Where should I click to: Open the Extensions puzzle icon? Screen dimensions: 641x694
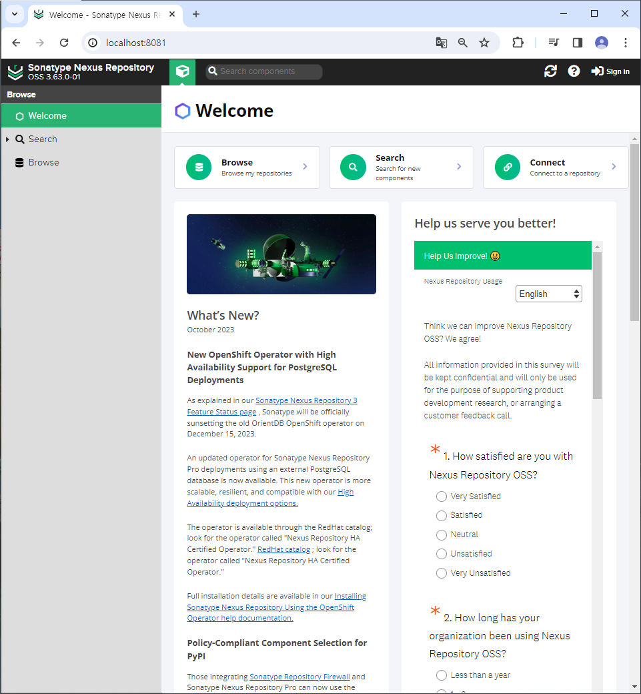(x=518, y=43)
